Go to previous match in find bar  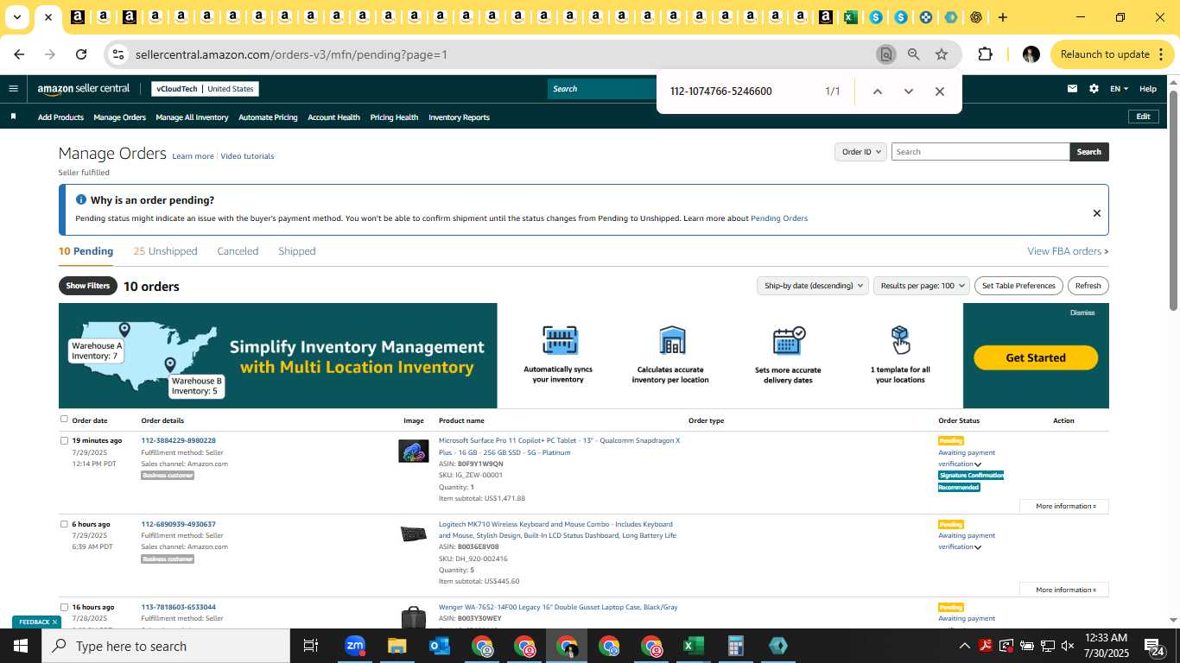(877, 92)
